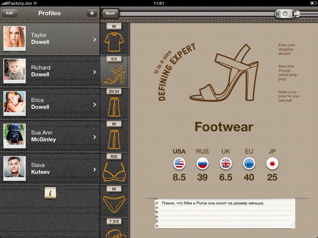Tap the Wi-Fi signal icon in status bar
Image resolution: width=318 pixels, height=238 pixels.
click(35, 3)
